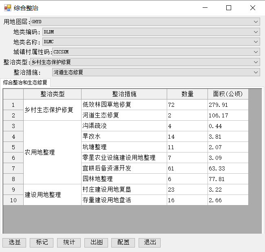Switch to the 综合整治和生态修复 tab
Viewport: 265px width, 252px height.
tap(25, 82)
